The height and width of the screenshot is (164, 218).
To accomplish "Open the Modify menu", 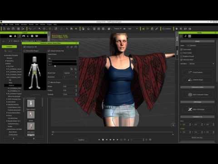I will [x=17, y=25].
